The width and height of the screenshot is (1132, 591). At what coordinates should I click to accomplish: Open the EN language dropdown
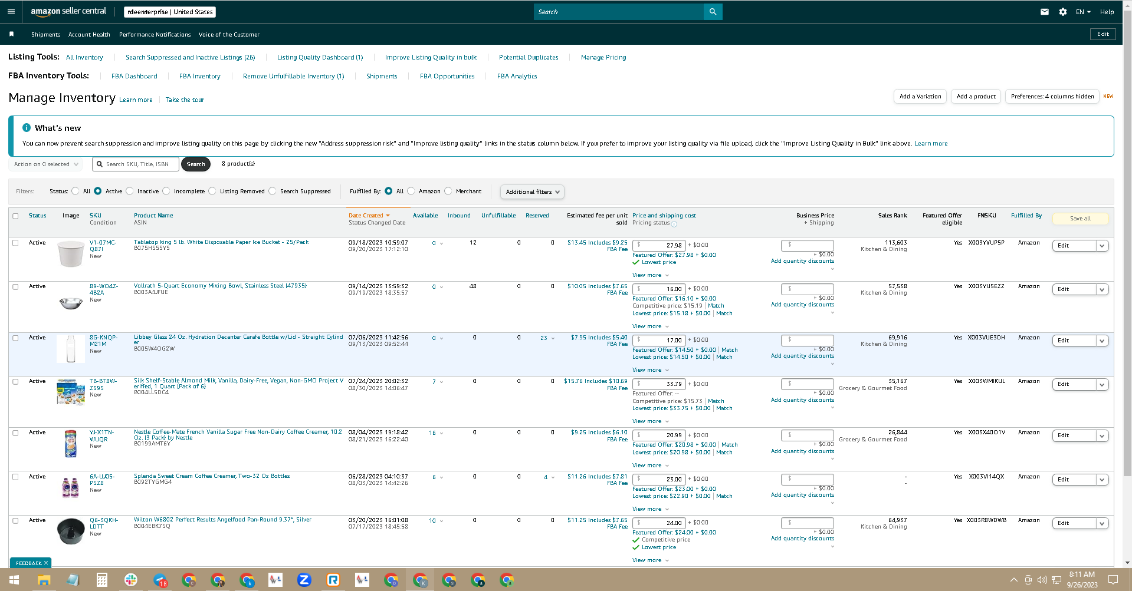coord(1083,12)
